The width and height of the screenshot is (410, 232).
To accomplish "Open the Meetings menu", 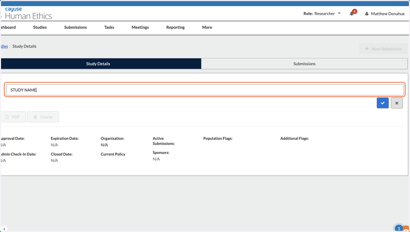I will pyautogui.click(x=140, y=27).
